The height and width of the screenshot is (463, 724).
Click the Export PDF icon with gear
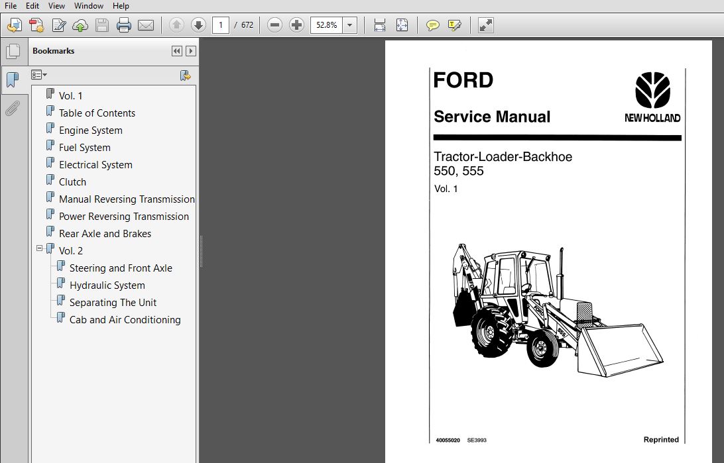[x=36, y=25]
